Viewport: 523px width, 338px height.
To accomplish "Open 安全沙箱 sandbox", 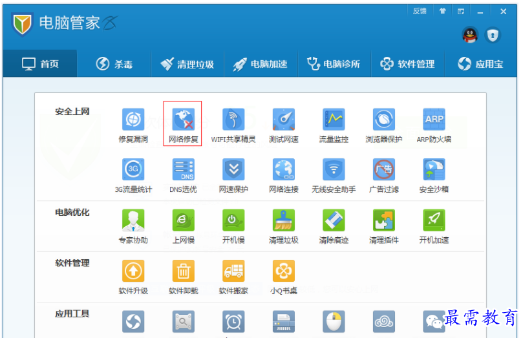I will (434, 176).
